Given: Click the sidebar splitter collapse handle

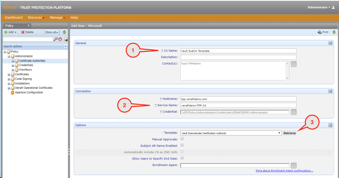Looking at the screenshot, I should 69,152.
